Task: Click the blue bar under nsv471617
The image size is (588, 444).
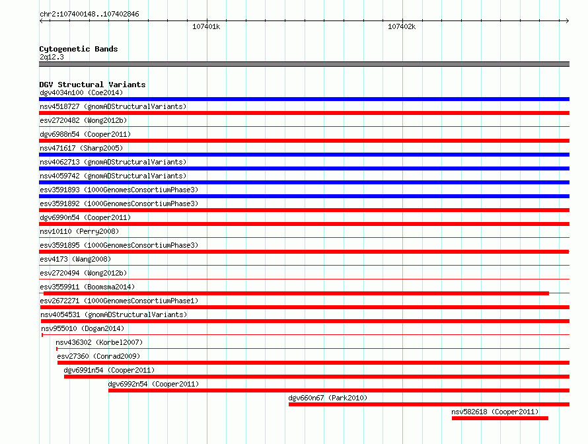Action: pyautogui.click(x=304, y=155)
